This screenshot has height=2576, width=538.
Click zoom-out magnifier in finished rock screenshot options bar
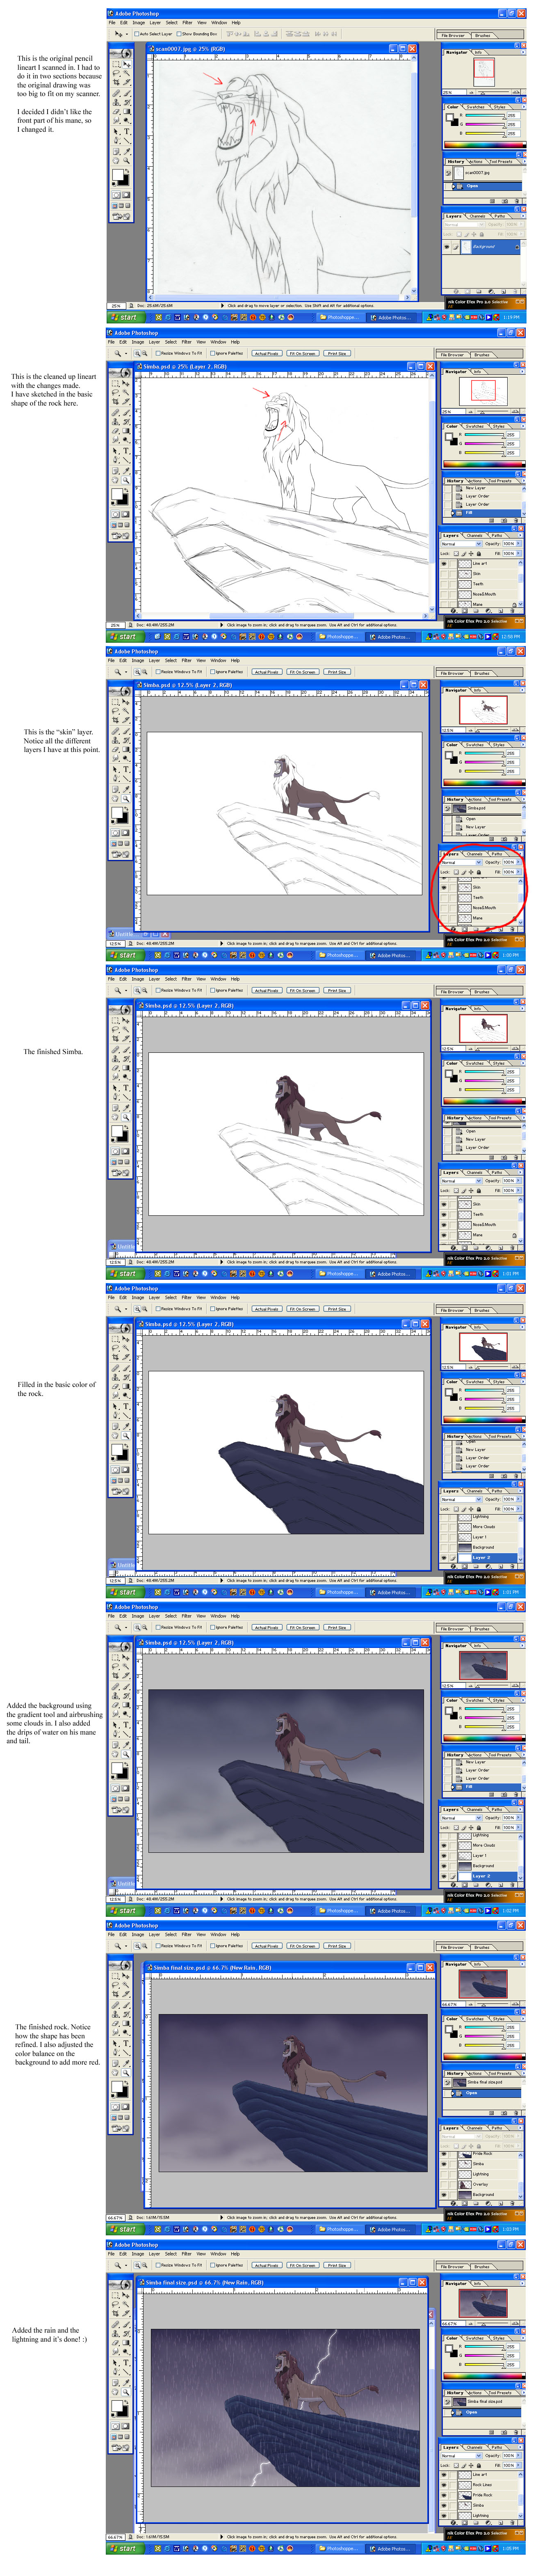144,1946
